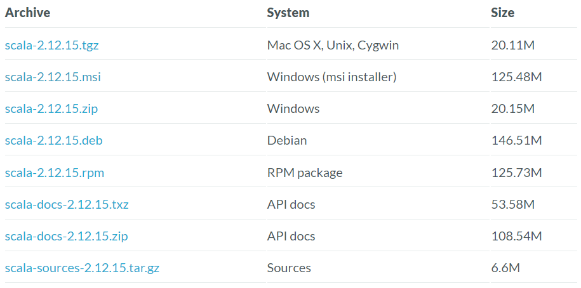Viewport: 581px width, 288px height.
Task: Click the Size column header
Action: tap(502, 13)
